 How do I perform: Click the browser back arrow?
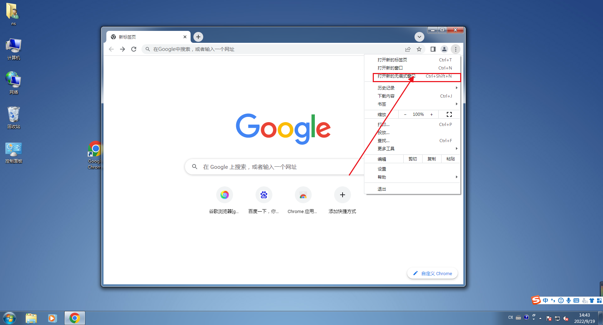coord(111,49)
